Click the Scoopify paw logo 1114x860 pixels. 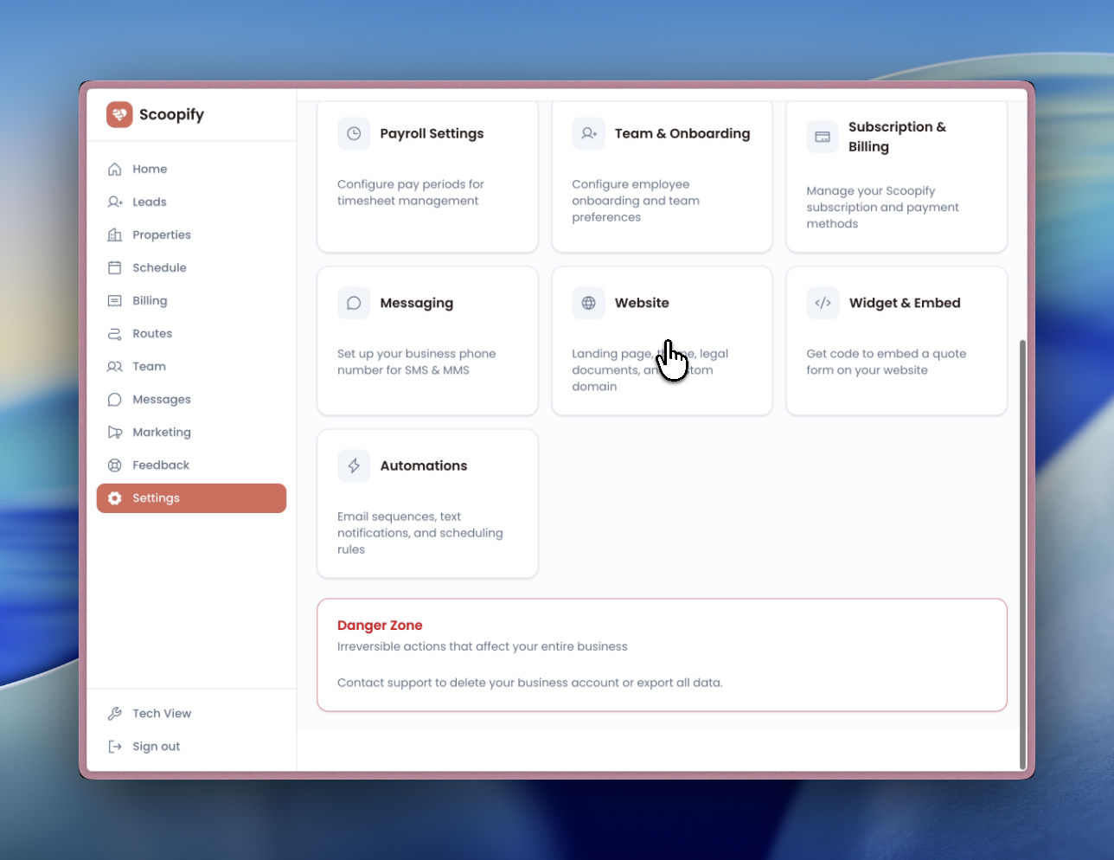[118, 113]
